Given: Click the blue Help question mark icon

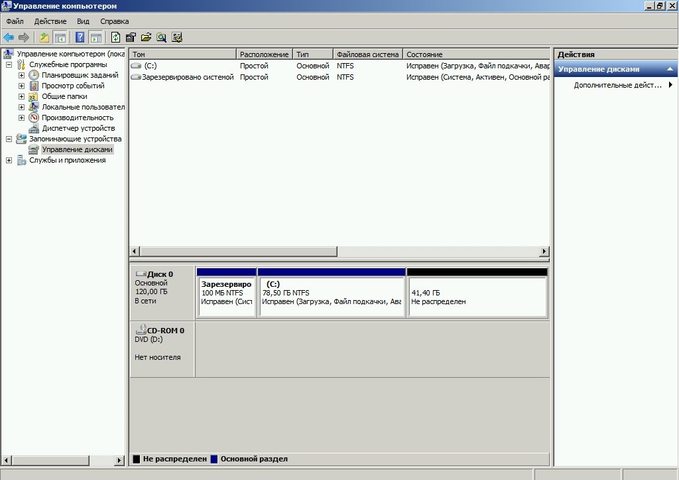Looking at the screenshot, I should coord(80,37).
